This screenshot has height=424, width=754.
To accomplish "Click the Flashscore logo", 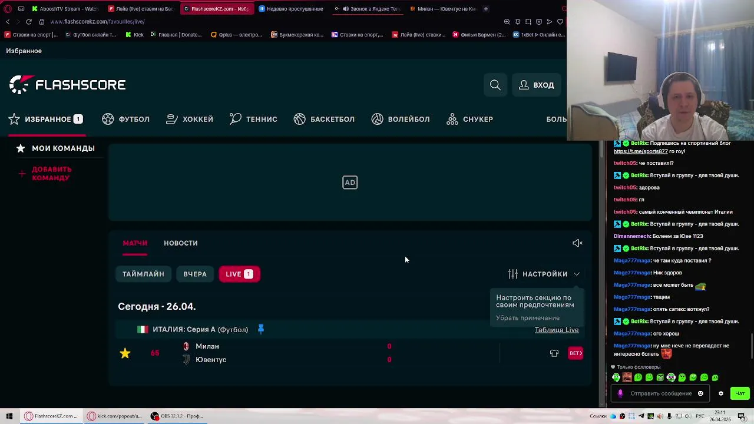I will click(67, 85).
